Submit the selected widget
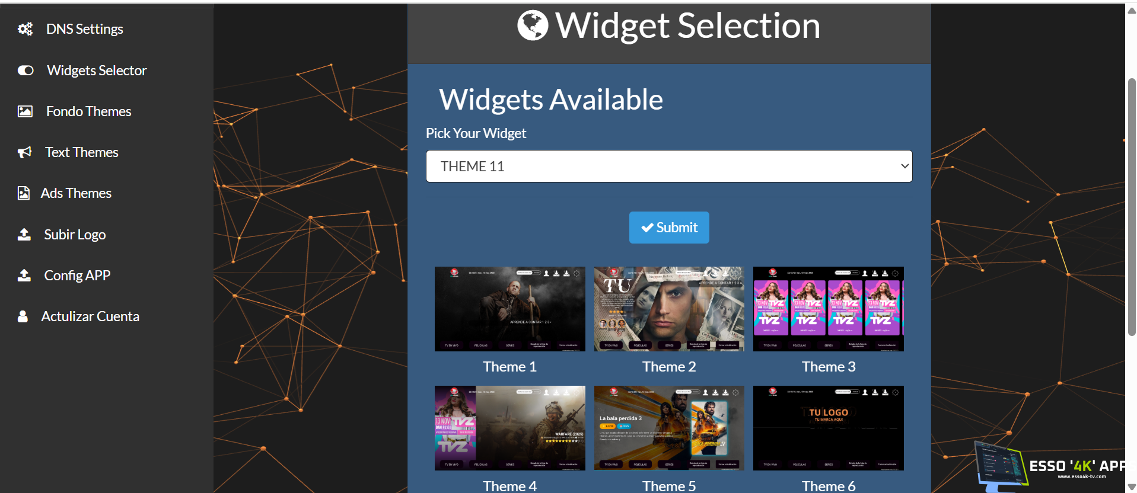 pyautogui.click(x=669, y=228)
